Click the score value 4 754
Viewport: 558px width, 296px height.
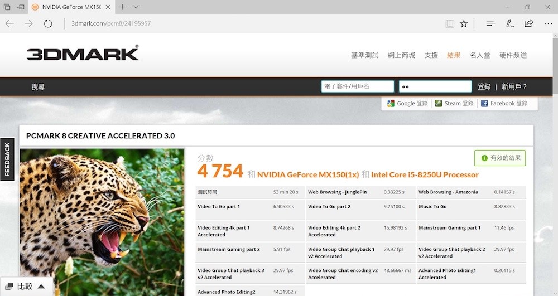(220, 171)
